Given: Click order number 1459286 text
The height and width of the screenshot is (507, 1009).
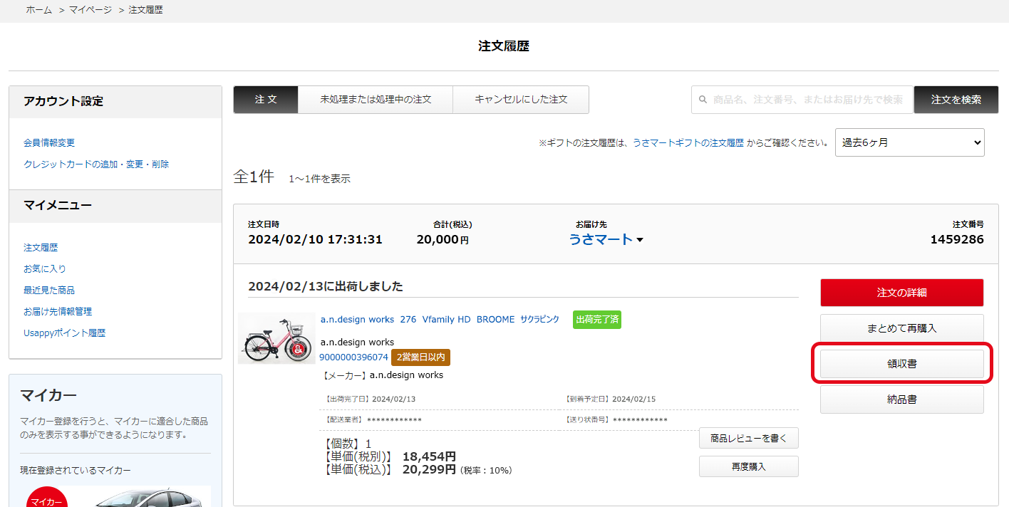Looking at the screenshot, I should point(957,239).
